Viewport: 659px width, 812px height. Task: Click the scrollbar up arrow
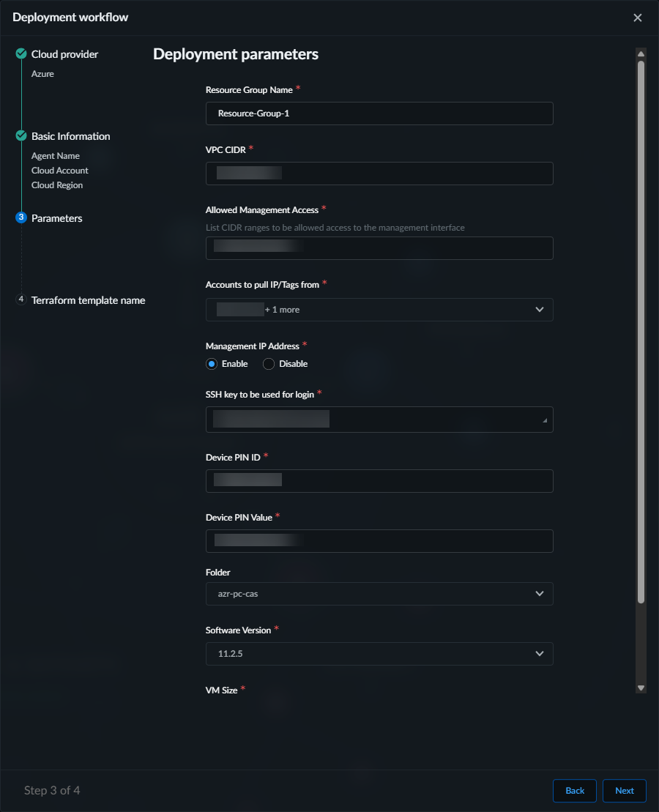(641, 54)
